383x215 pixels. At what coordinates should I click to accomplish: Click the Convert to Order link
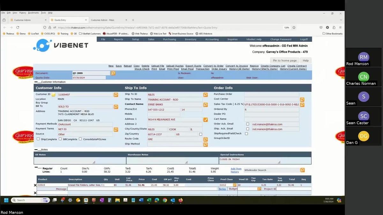[213, 66]
